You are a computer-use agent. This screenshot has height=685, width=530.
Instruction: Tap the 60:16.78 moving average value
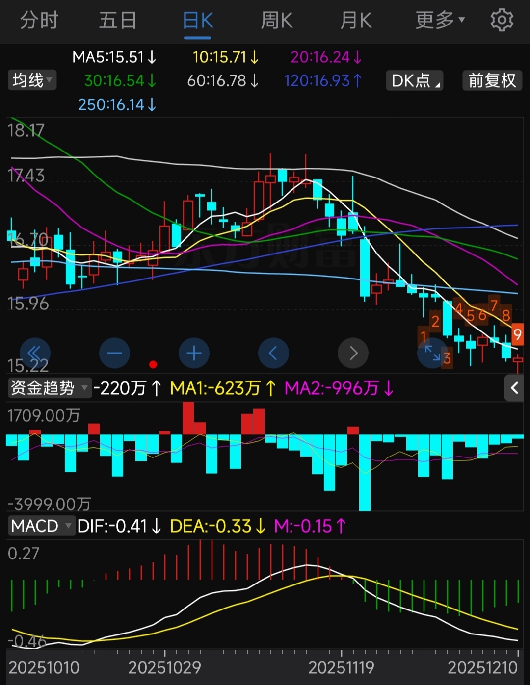coord(223,80)
